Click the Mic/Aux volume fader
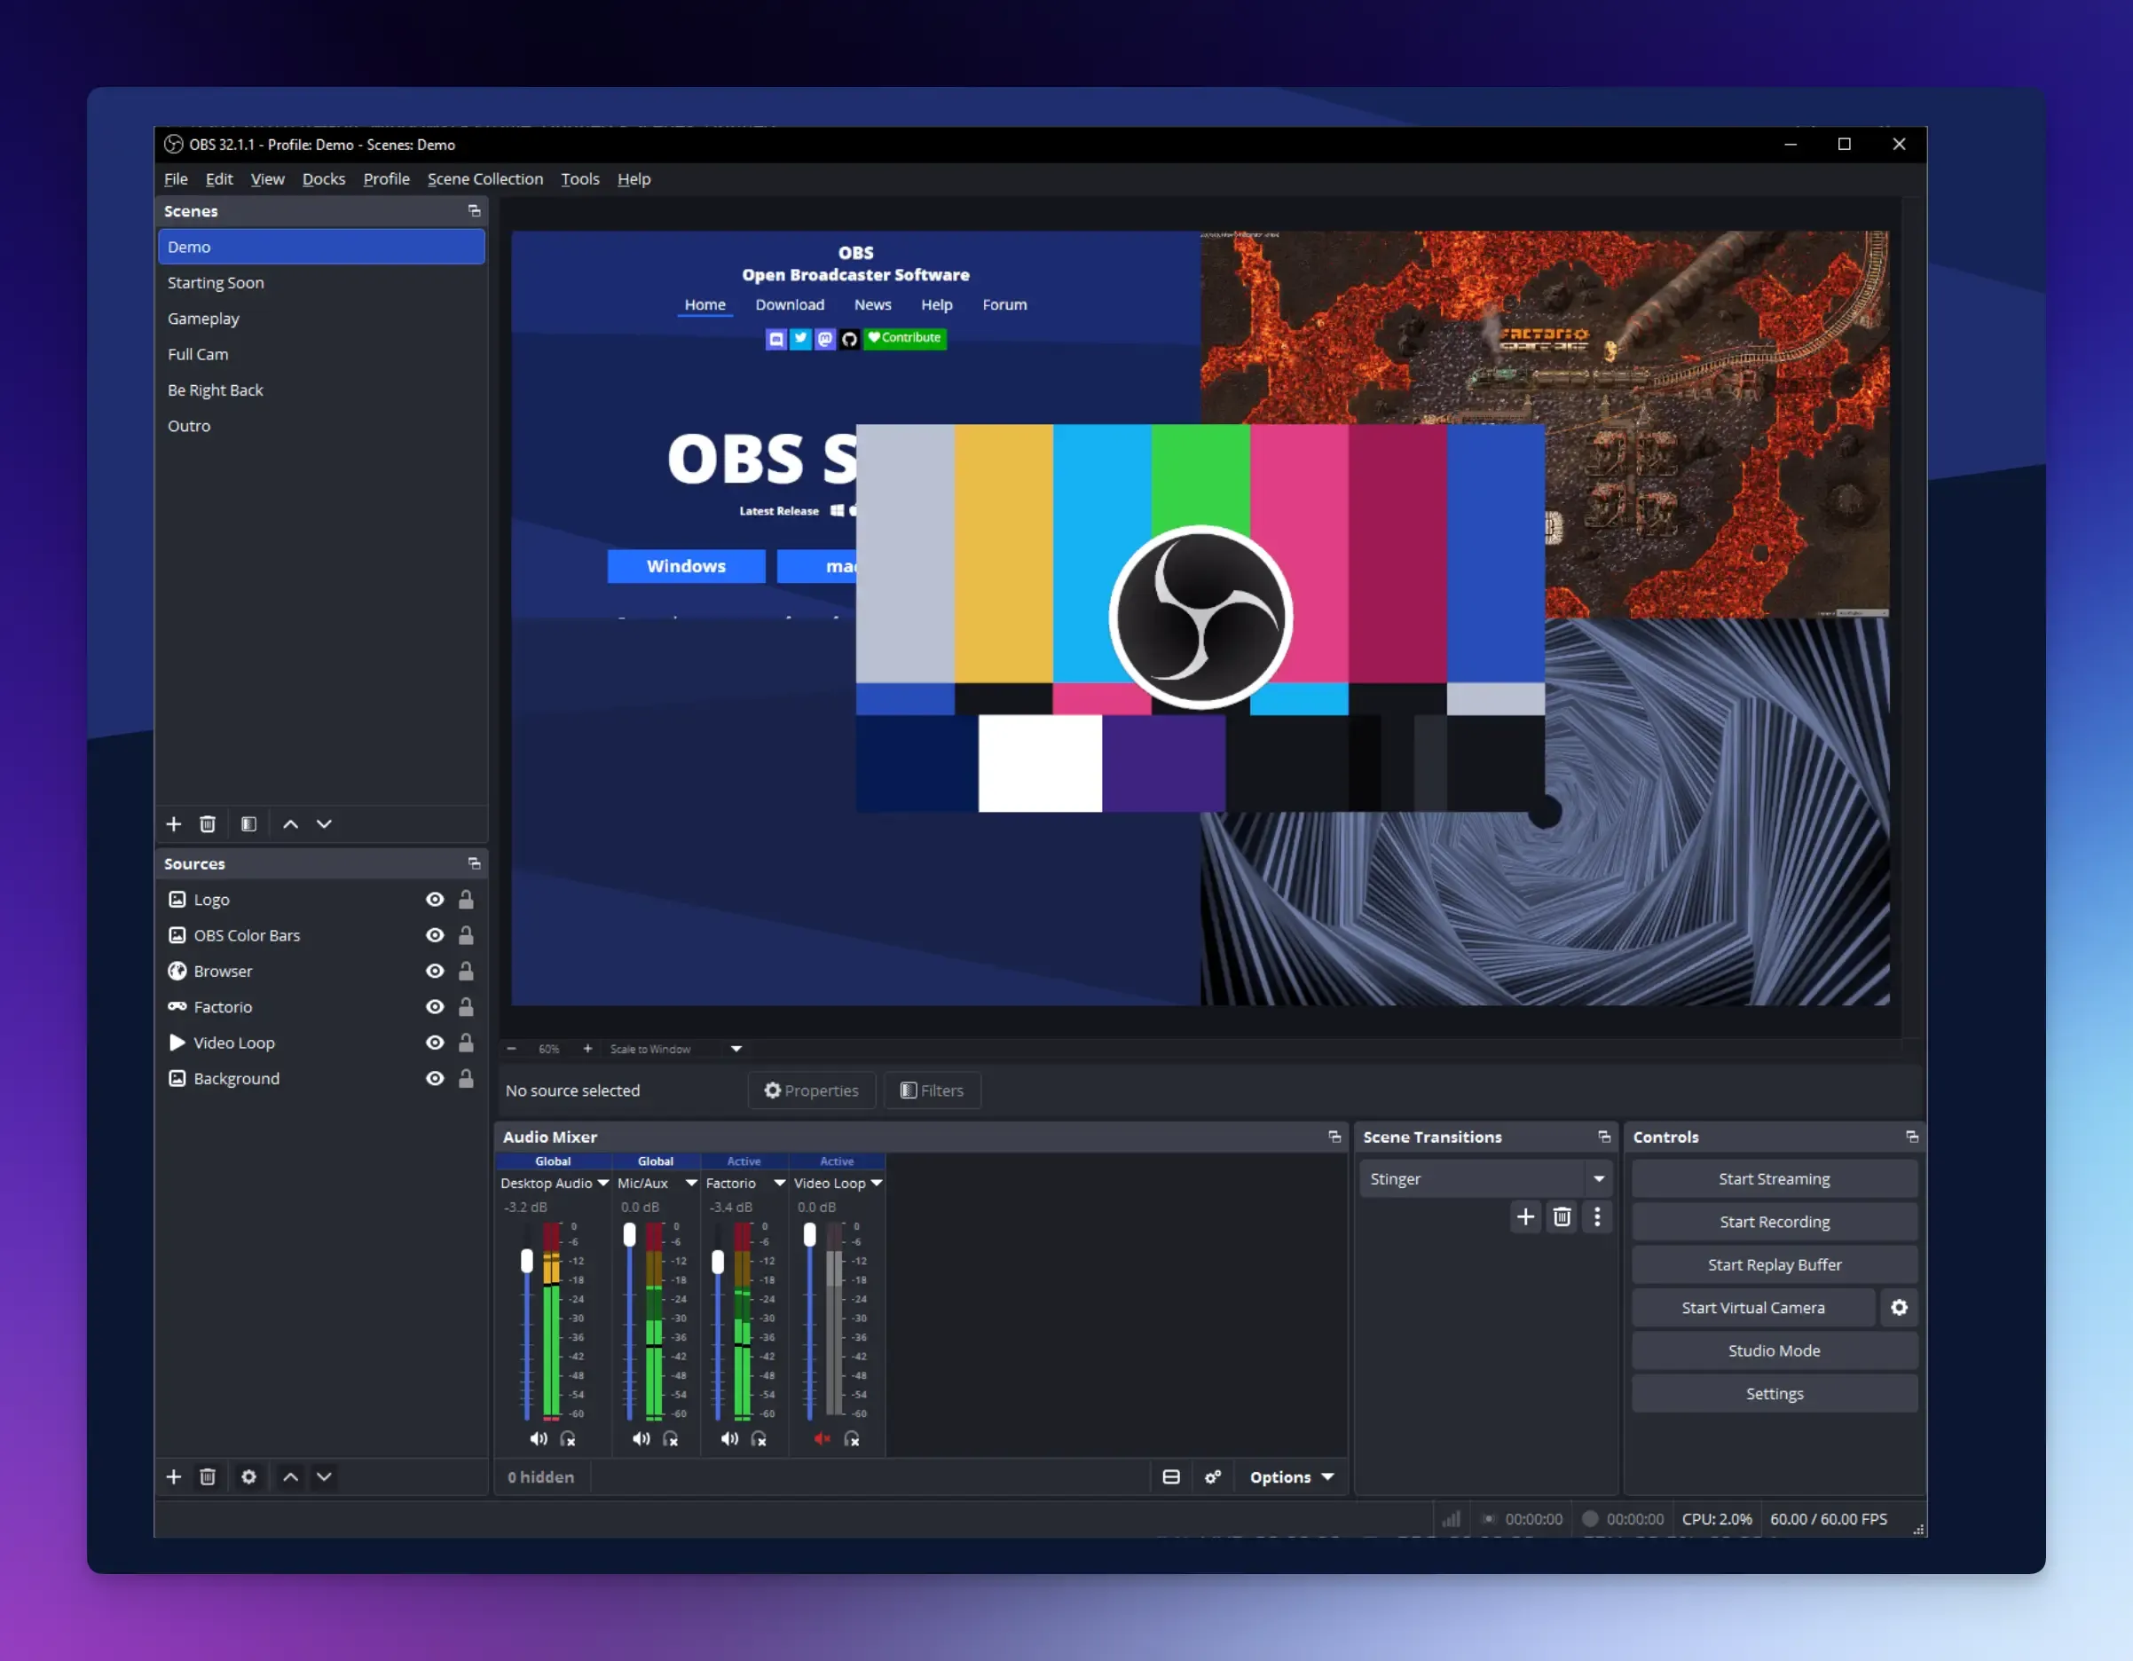This screenshot has height=1661, width=2133. point(630,1235)
